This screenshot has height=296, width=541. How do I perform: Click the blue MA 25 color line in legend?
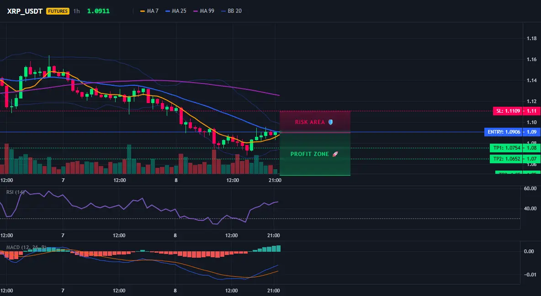pos(168,11)
